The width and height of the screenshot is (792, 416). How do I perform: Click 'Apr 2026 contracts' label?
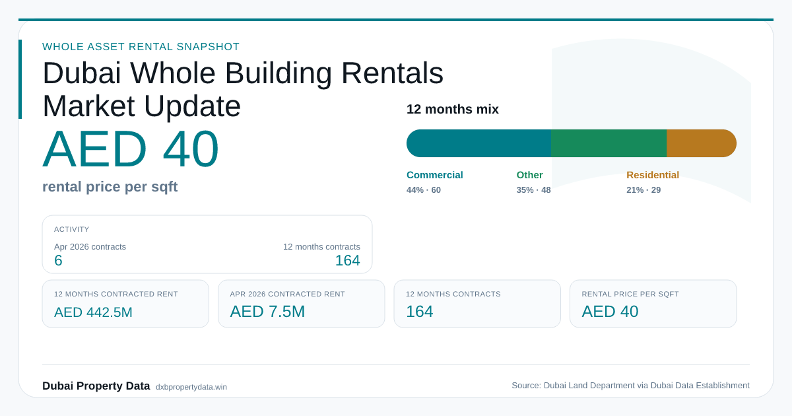pyautogui.click(x=90, y=246)
